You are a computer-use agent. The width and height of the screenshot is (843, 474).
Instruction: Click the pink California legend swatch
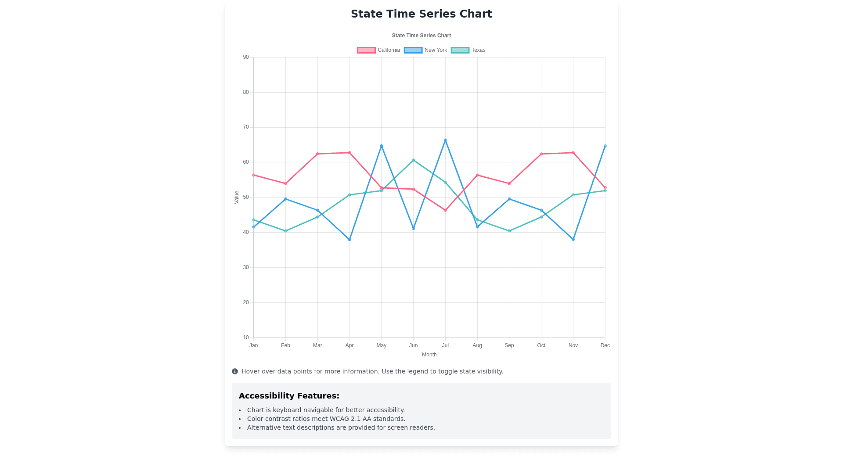coord(366,50)
